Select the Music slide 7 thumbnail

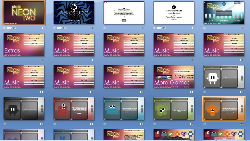click(x=74, y=45)
